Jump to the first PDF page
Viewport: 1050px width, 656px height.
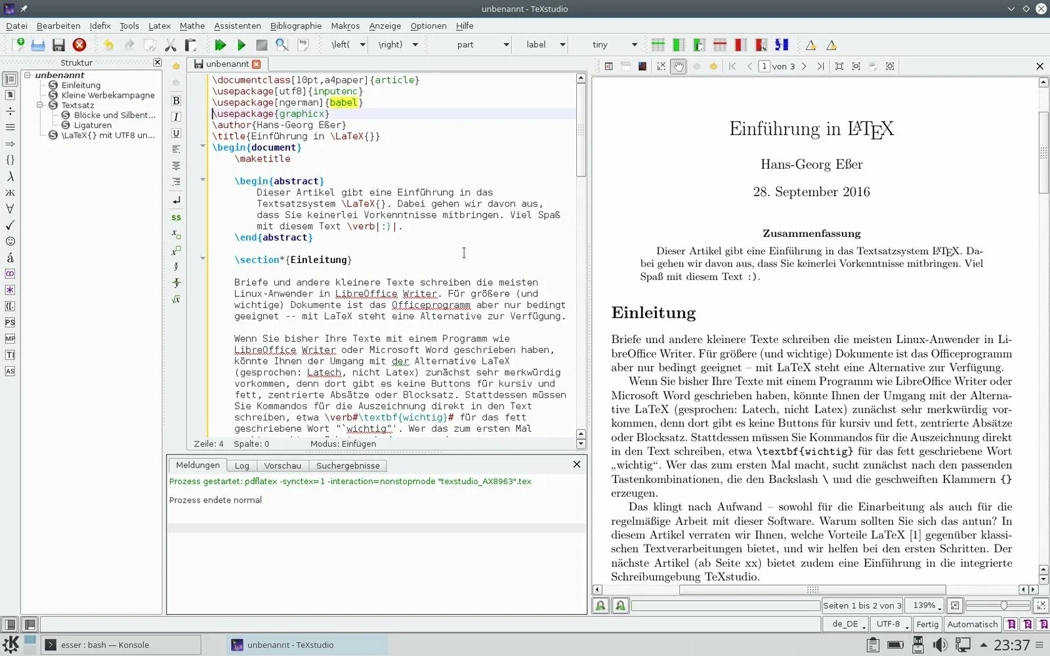(732, 66)
